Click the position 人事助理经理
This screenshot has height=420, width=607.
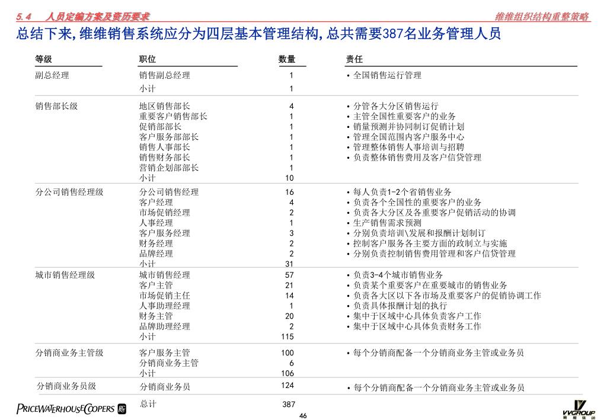pos(165,306)
